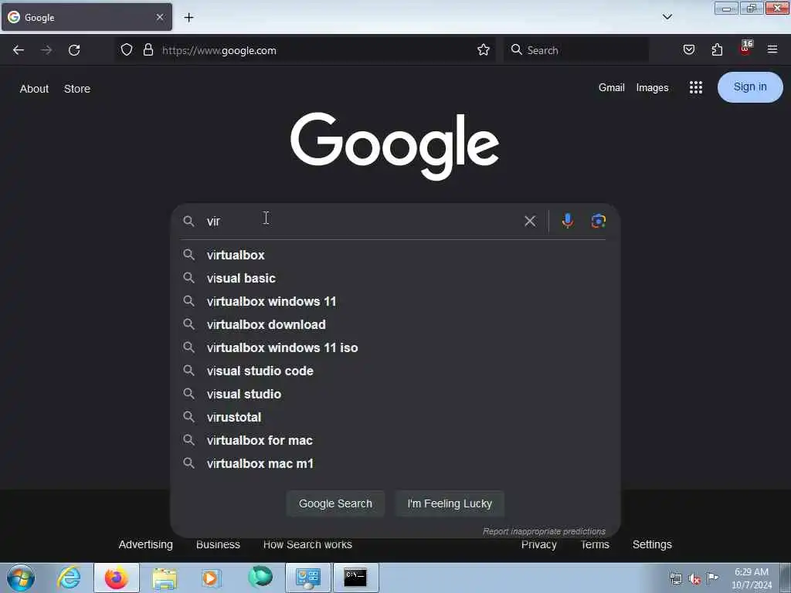791x593 pixels.
Task: Reload the Google page
Action: coord(74,50)
